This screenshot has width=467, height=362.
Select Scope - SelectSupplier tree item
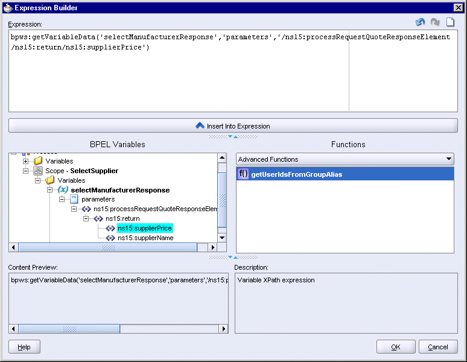pos(81,171)
